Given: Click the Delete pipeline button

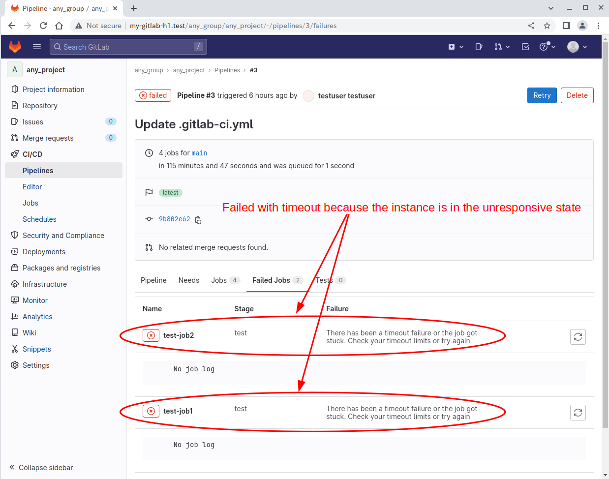Looking at the screenshot, I should point(577,95).
